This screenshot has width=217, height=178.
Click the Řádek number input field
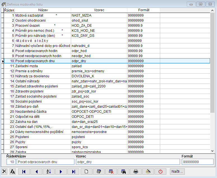tap(11, 162)
